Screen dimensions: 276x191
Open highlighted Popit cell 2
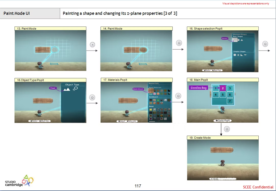[x=223, y=88]
